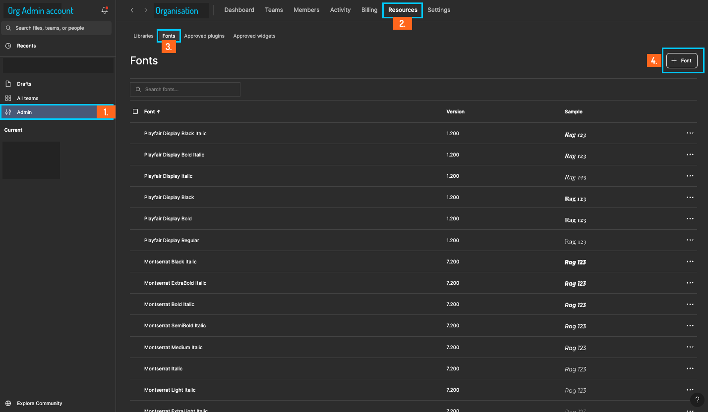This screenshot has width=708, height=412.
Task: Open the help question mark button
Action: point(697,400)
